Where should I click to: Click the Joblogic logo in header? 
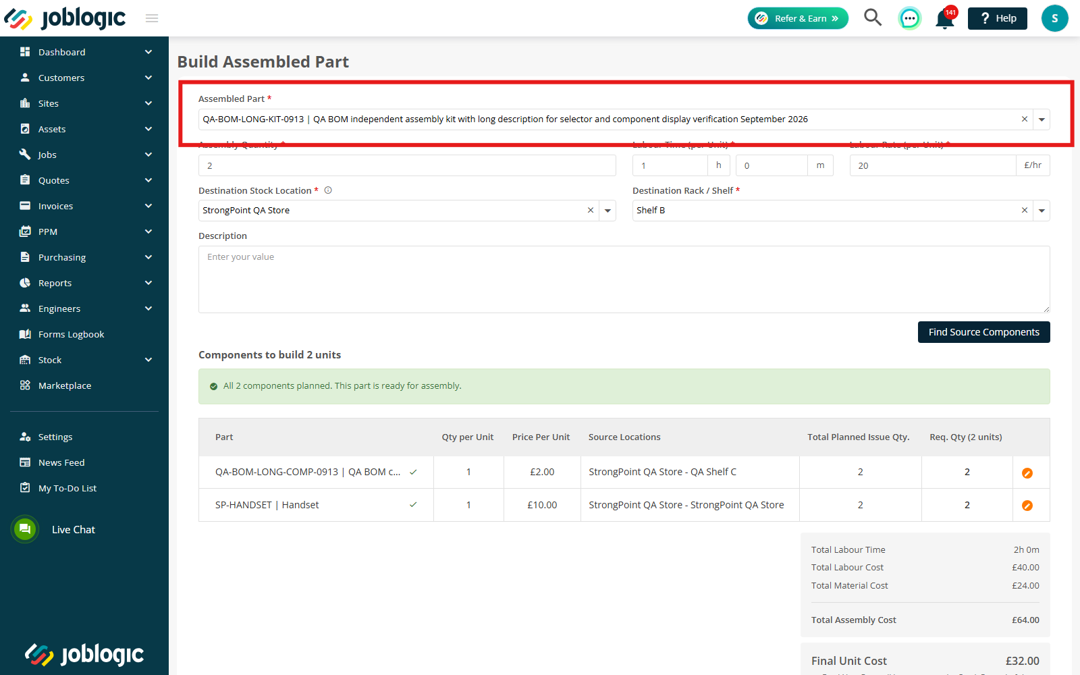coord(65,18)
